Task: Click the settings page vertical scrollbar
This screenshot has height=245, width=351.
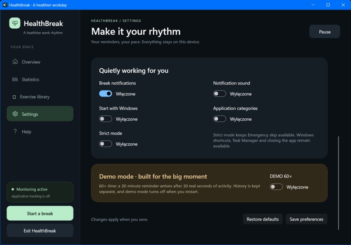Action: pyautogui.click(x=338, y=183)
